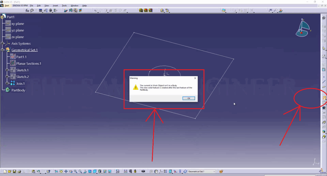Select PartBody in the specification tree

pos(18,90)
